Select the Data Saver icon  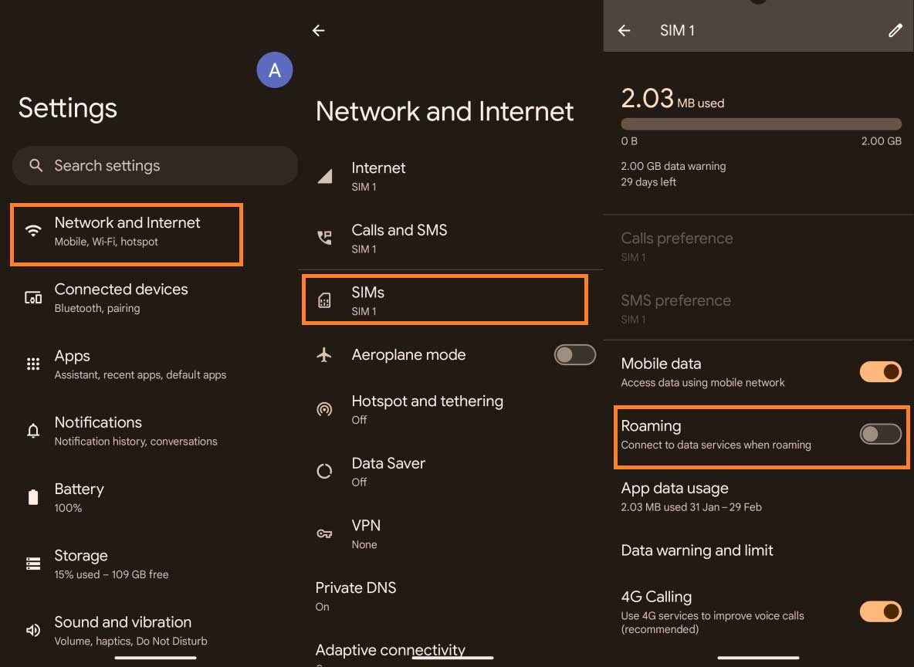(x=324, y=472)
